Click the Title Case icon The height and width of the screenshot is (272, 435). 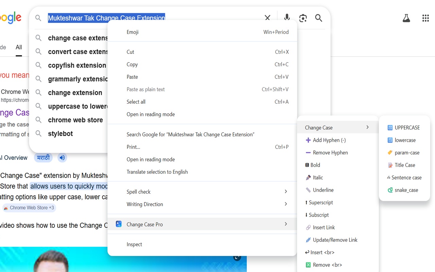pos(390,165)
